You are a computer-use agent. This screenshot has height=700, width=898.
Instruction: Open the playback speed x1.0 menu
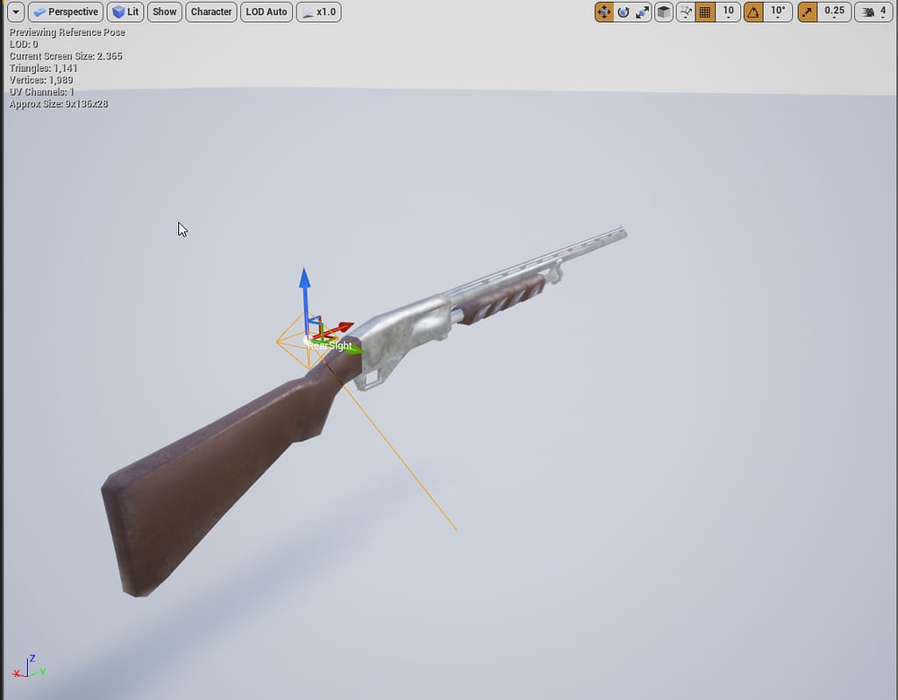[x=319, y=12]
